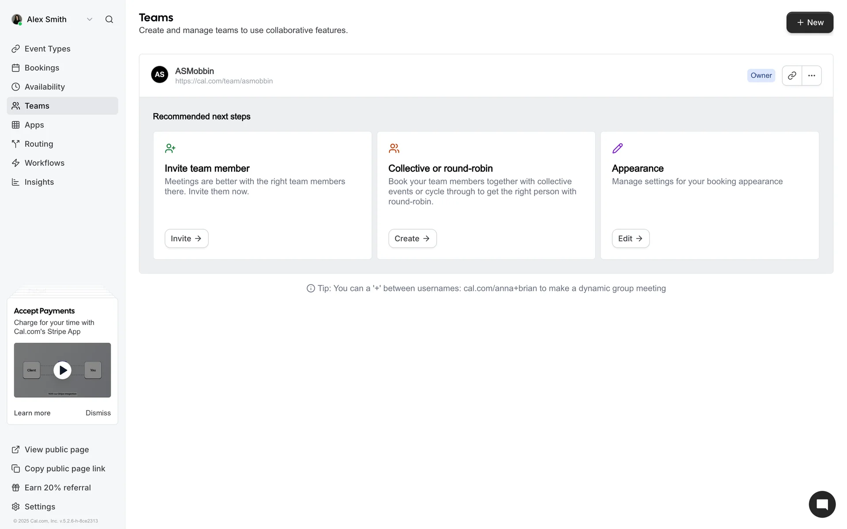Copy team link with chain icon button
847x529 pixels.
[792, 75]
